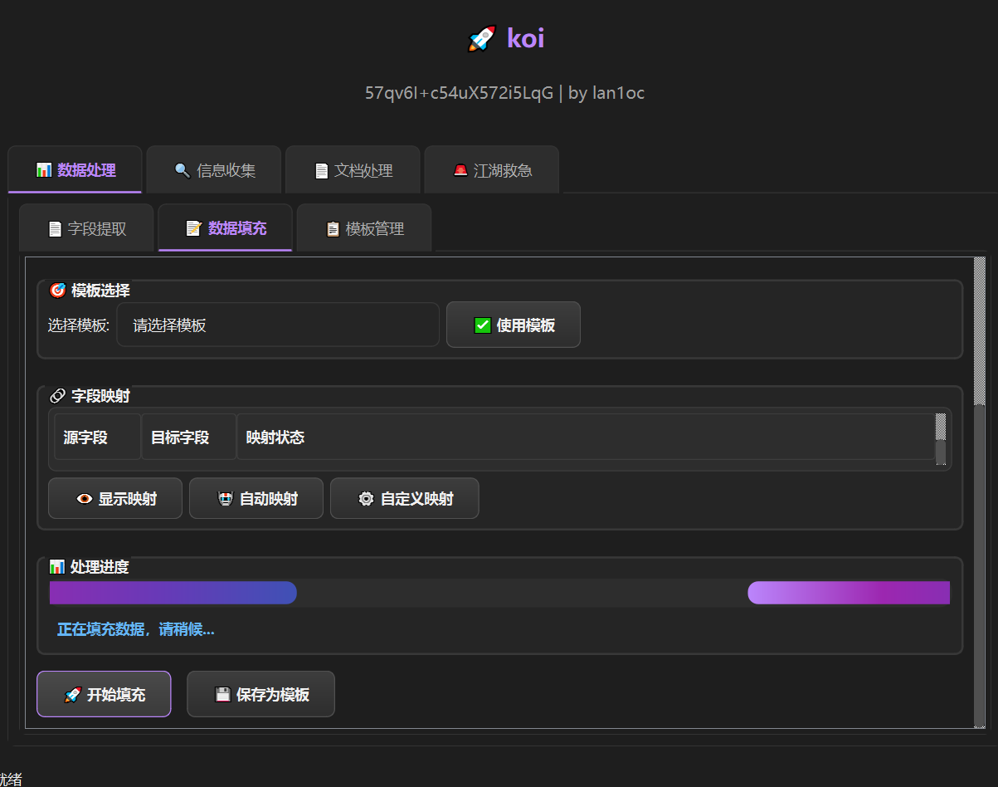
Task: Switch to the 文档处理 tab
Action: tap(354, 170)
